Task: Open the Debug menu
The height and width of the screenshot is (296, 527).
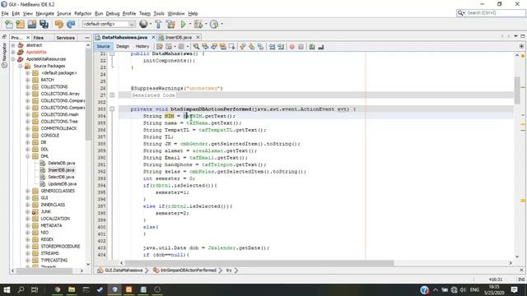Action: [113, 14]
